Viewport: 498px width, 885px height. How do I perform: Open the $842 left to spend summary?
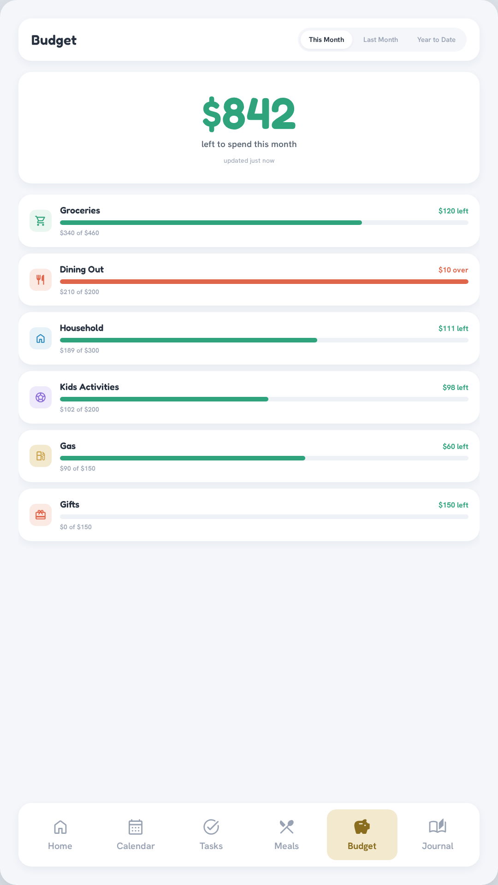249,128
